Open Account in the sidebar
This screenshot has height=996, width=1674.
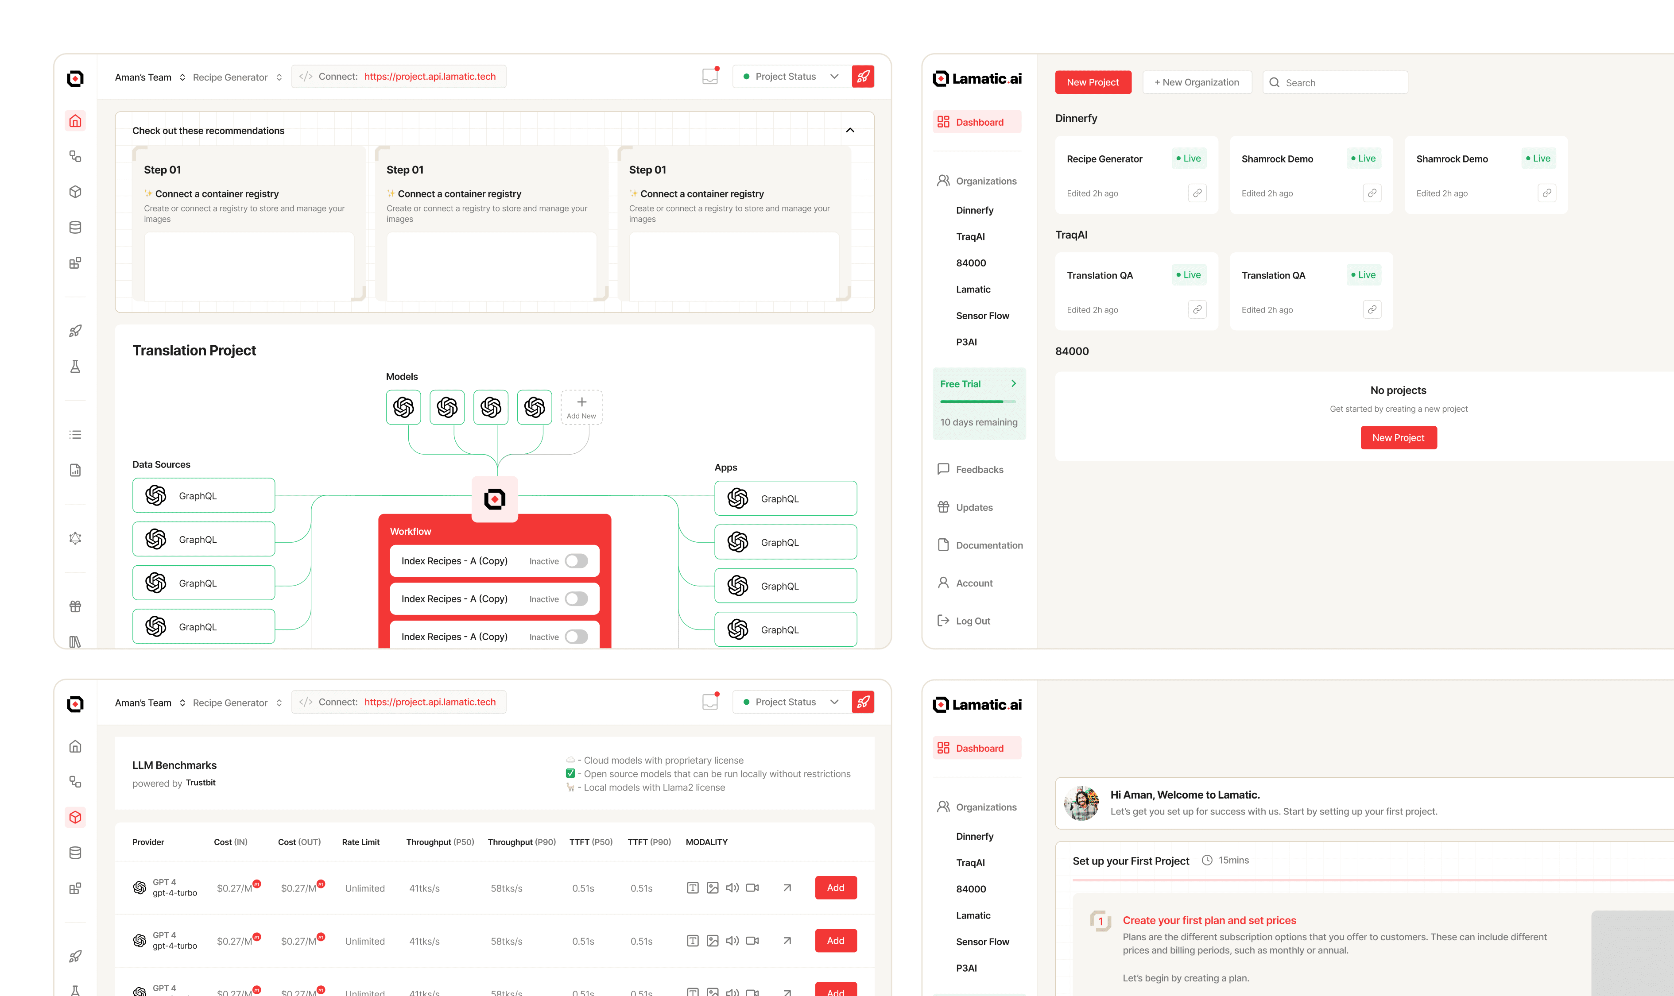[x=965, y=583]
